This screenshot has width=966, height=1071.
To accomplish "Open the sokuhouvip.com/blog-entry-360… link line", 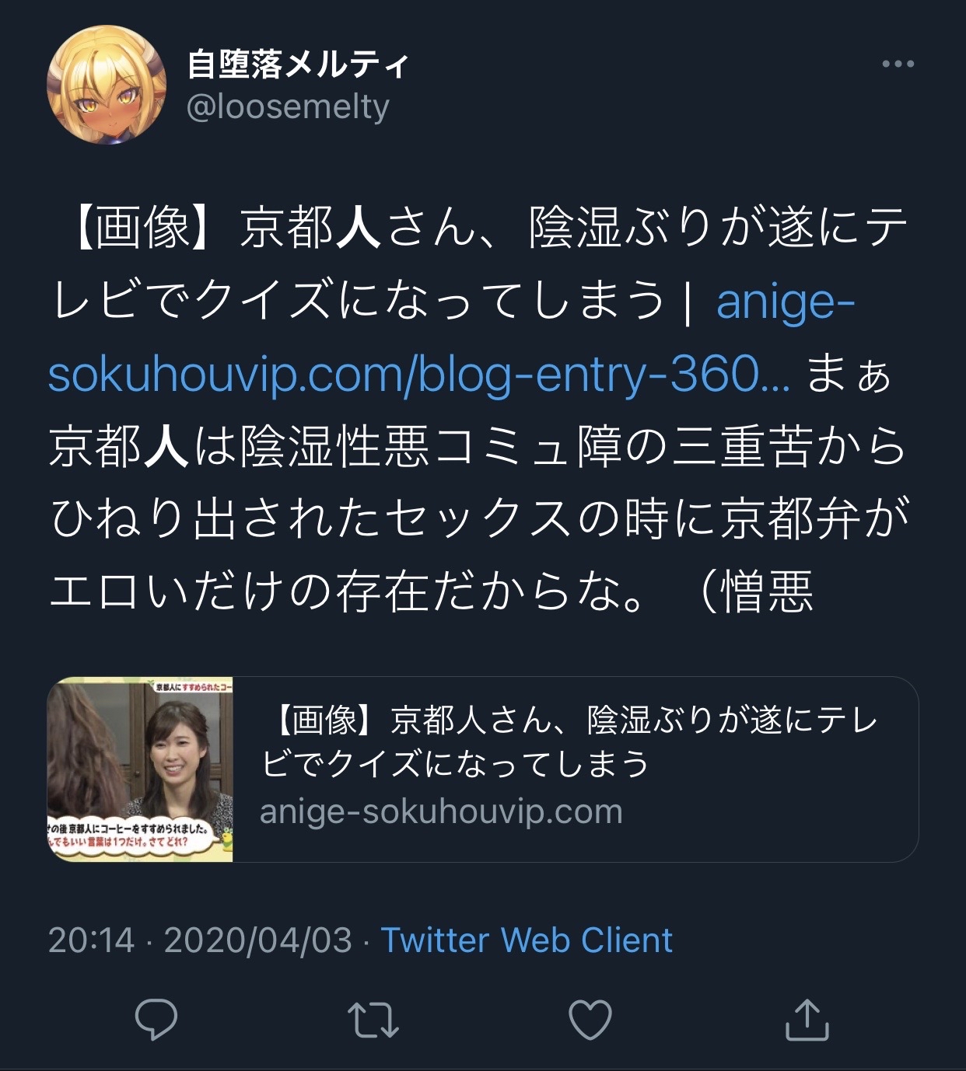I will [x=419, y=375].
